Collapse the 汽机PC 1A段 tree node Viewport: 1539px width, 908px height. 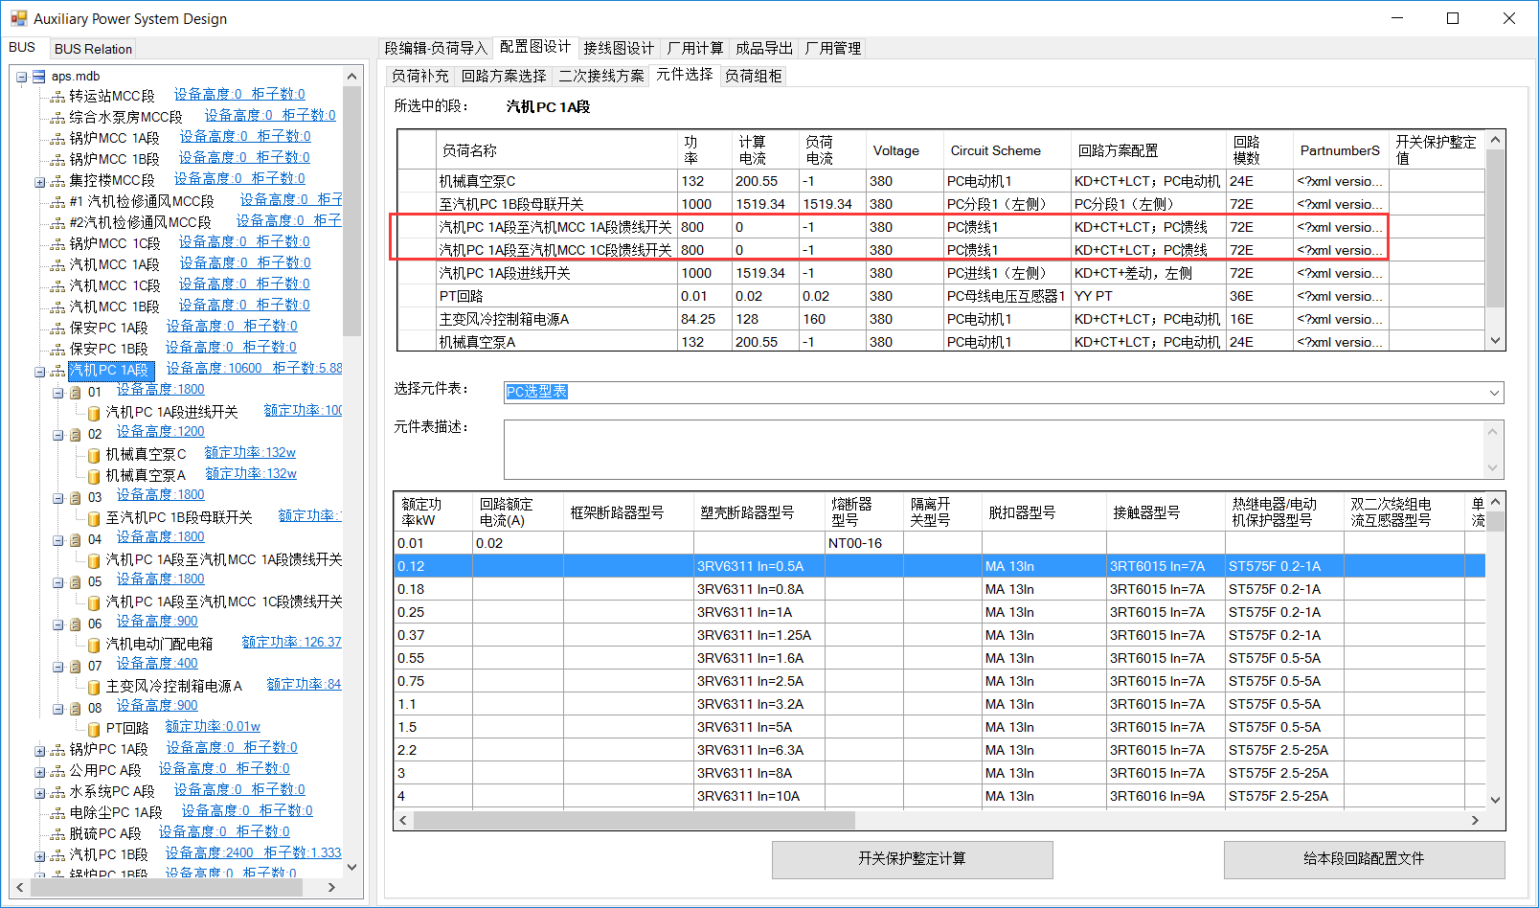[40, 372]
